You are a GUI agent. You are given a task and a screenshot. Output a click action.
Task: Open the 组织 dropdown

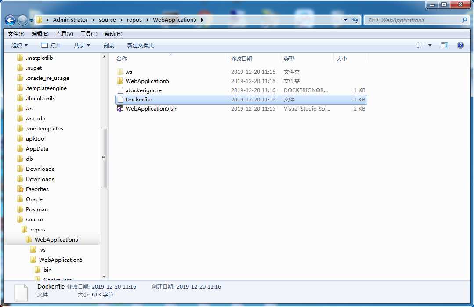click(x=19, y=45)
